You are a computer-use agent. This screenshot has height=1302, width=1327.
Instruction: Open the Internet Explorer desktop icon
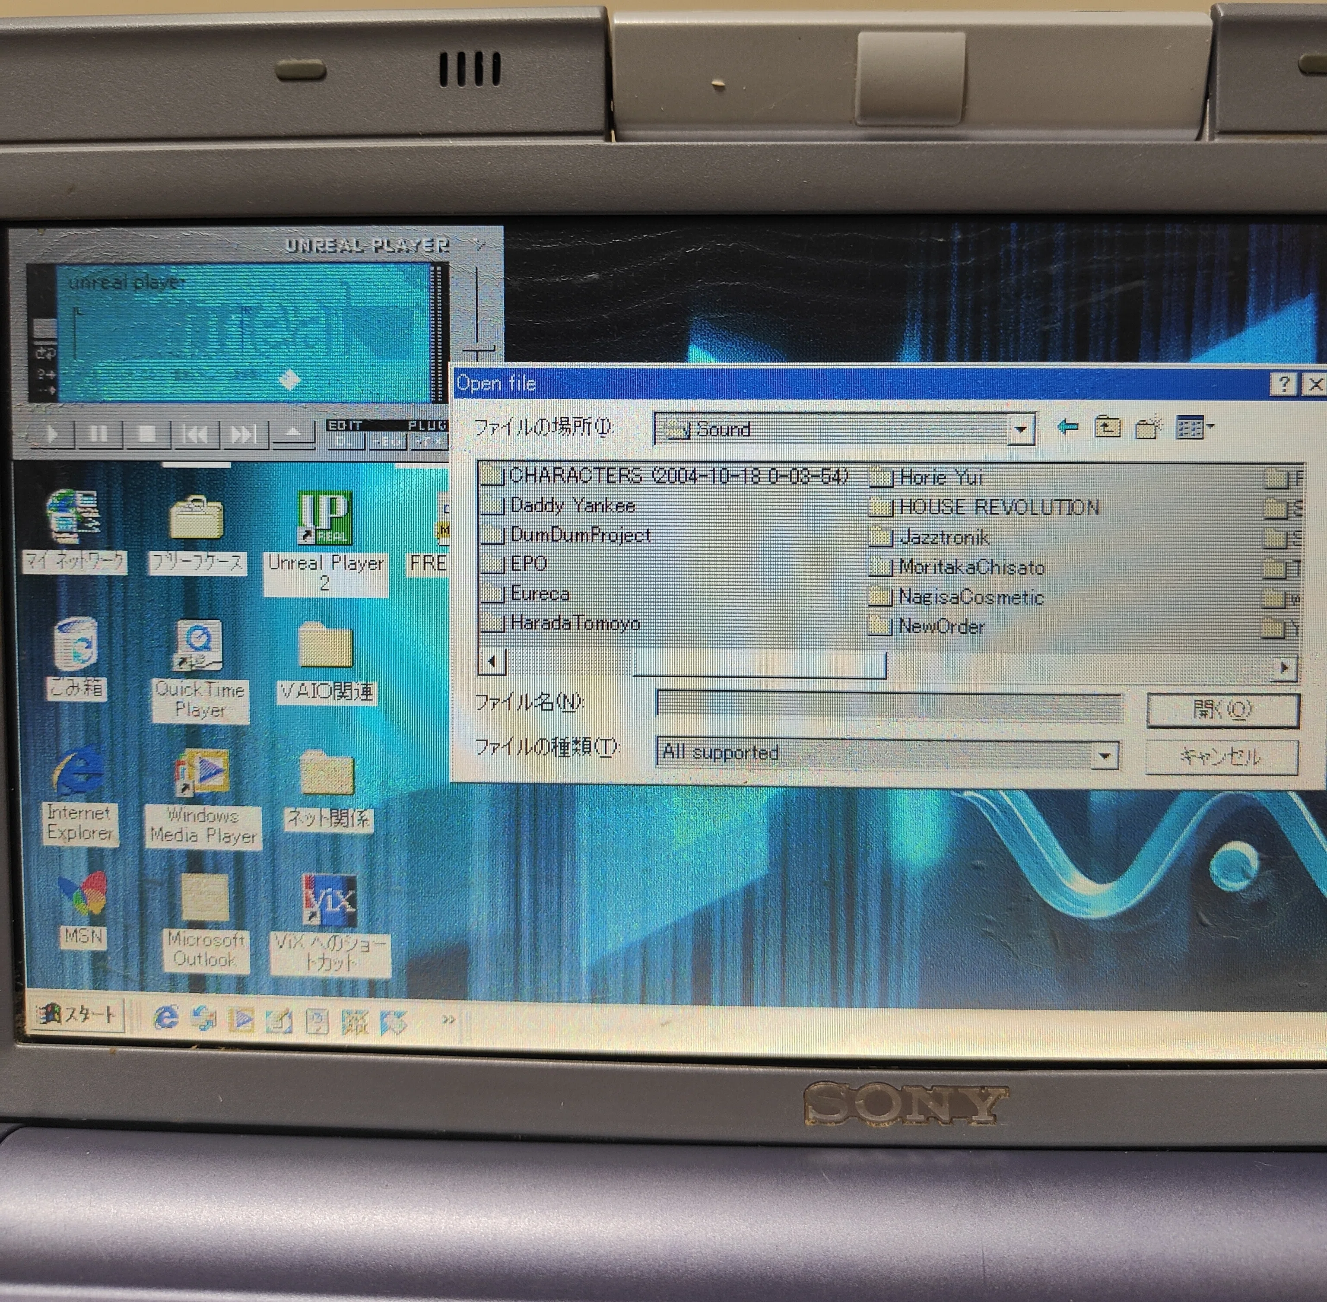point(79,797)
